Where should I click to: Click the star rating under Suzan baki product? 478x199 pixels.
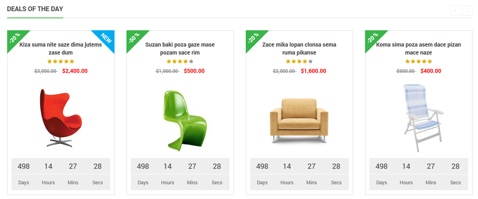[180, 61]
